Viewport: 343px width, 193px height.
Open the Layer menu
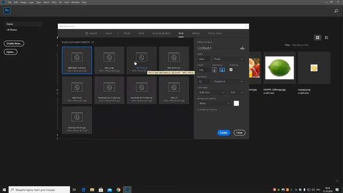pos(31,2)
